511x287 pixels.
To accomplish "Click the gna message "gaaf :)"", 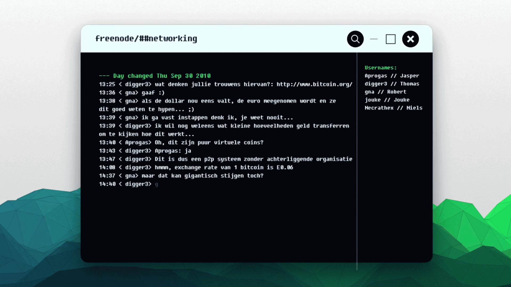I will pyautogui.click(x=153, y=92).
